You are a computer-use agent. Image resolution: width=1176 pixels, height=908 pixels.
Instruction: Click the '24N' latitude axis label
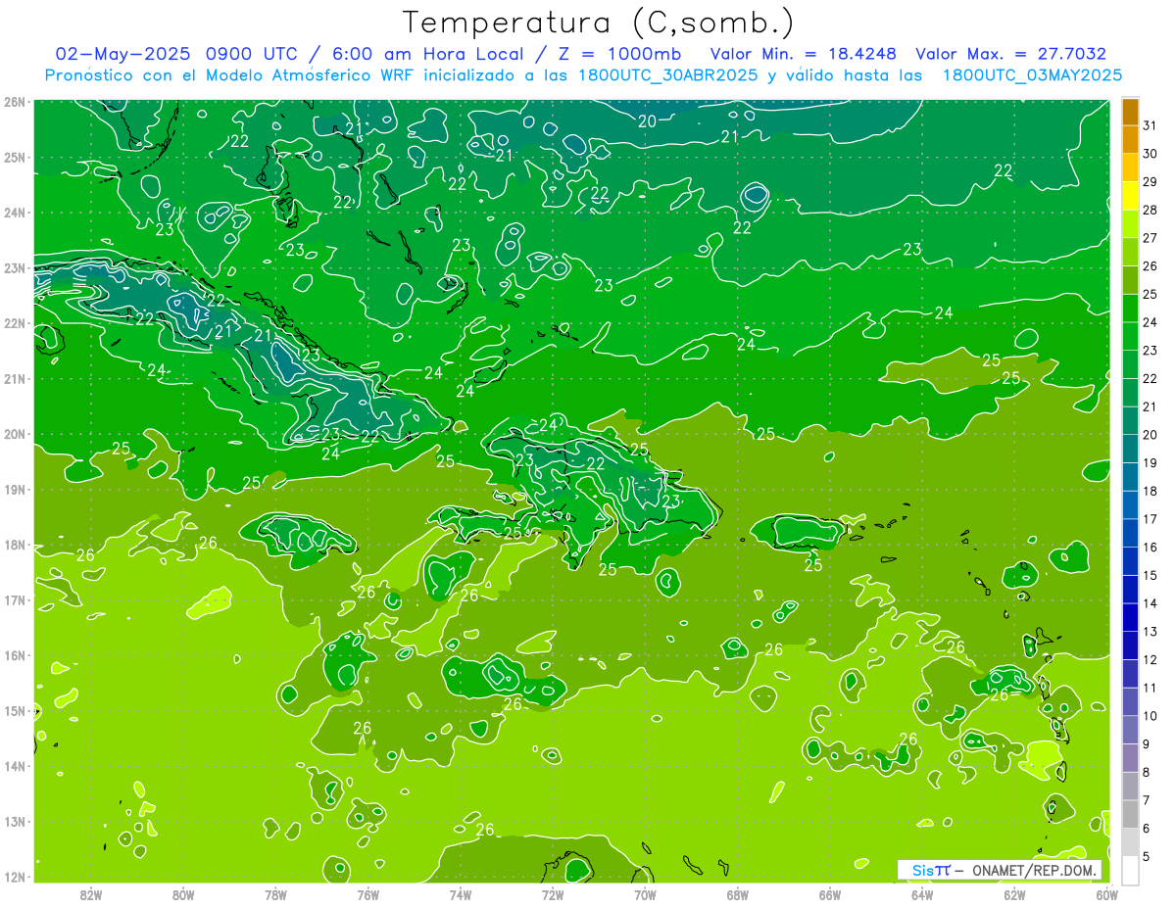[14, 213]
